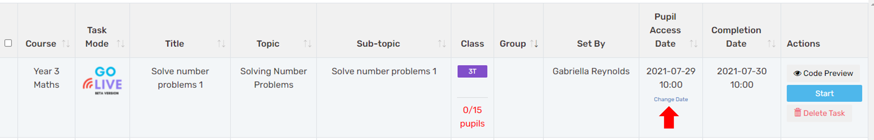Click the Actions column header
Image resolution: width=874 pixels, height=140 pixels.
point(804,43)
